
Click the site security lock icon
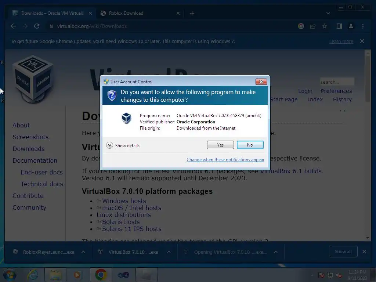pos(51,26)
